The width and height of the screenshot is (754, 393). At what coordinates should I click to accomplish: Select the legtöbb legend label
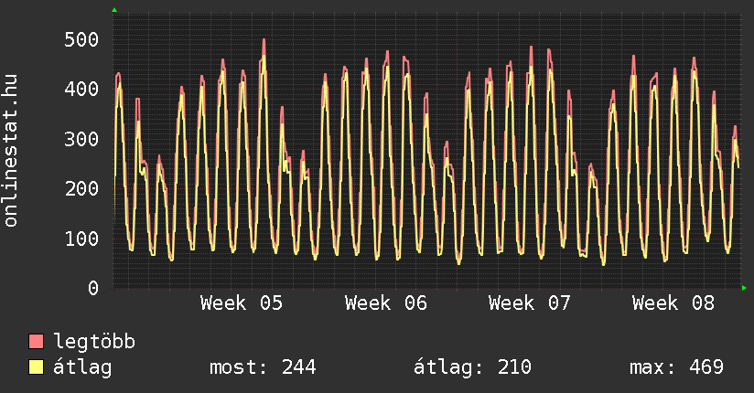pyautogui.click(x=94, y=342)
